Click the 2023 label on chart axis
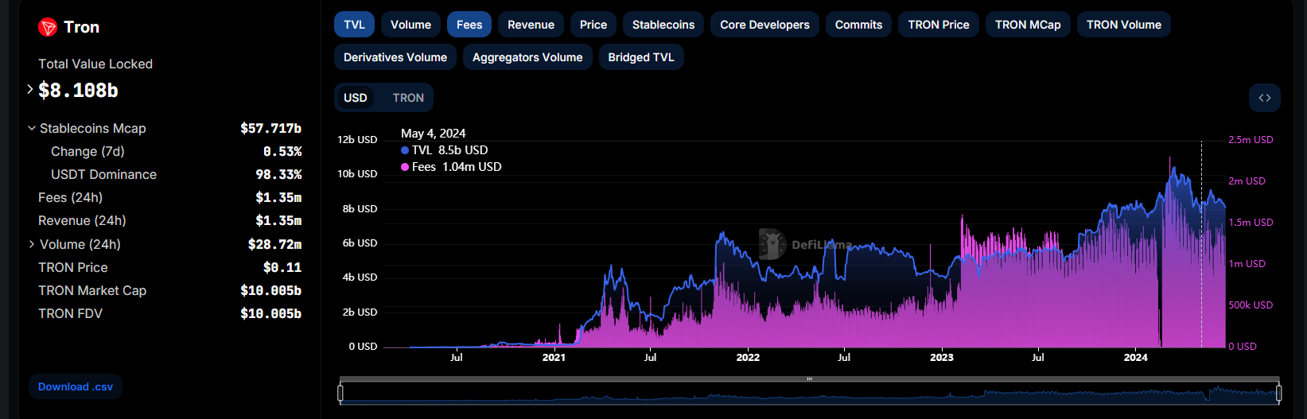This screenshot has width=1307, height=419. click(942, 358)
